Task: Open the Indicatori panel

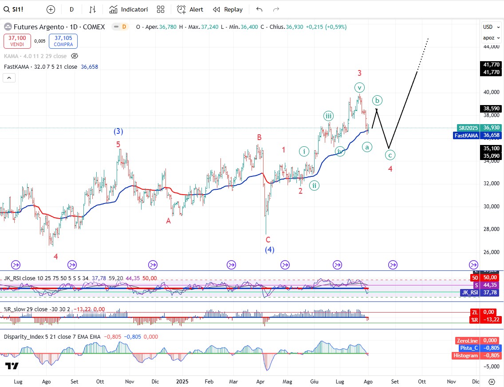Action: tap(129, 9)
